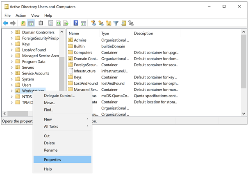
Task: Expand the ForeignSecurityPrincipals tree node
Action: coord(11,38)
